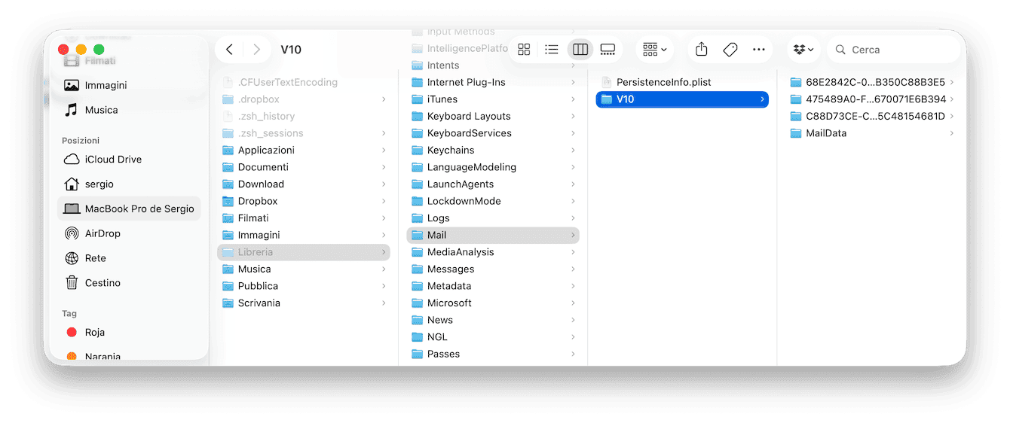This screenshot has width=1010, height=423.
Task: Select the Naranja orange tag
Action: click(x=129, y=357)
